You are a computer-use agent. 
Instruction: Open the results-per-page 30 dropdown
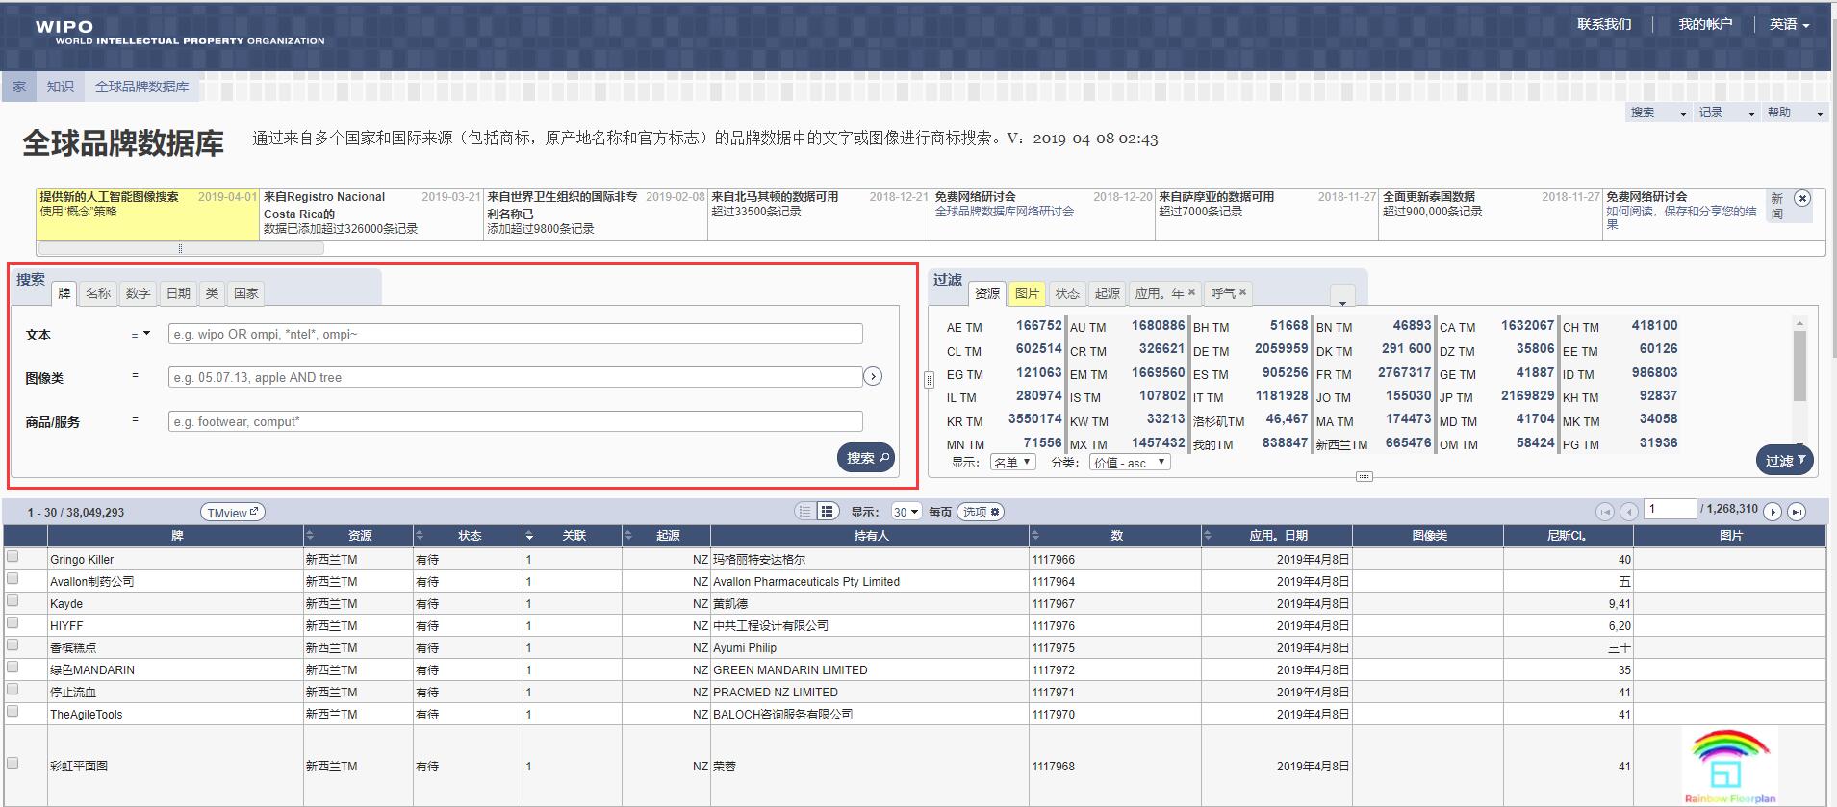tap(905, 512)
